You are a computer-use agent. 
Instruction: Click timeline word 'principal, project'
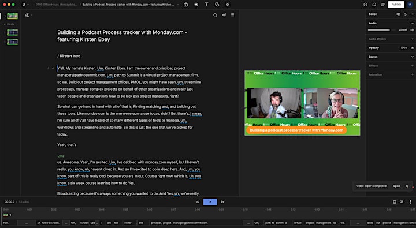pyautogui.click(x=161, y=223)
